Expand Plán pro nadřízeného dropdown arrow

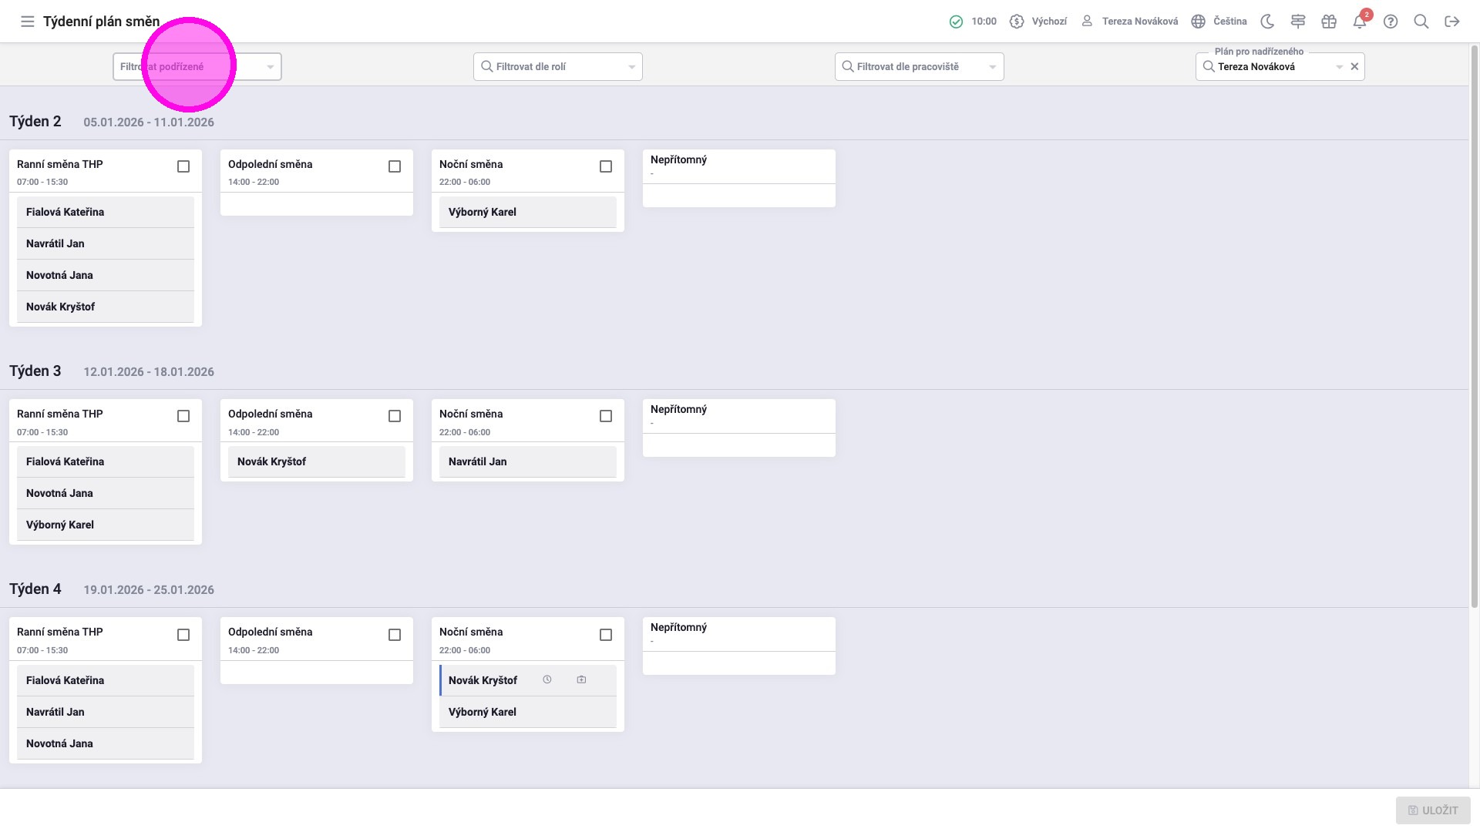pos(1339,67)
